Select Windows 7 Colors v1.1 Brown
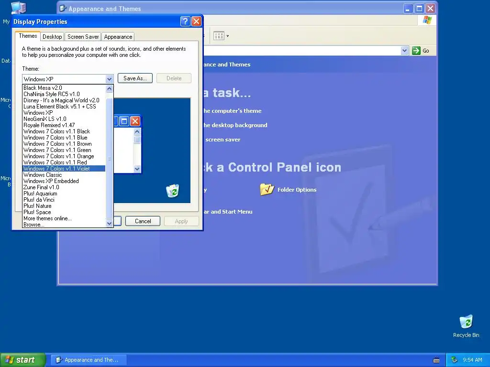The image size is (490, 367). (64, 144)
